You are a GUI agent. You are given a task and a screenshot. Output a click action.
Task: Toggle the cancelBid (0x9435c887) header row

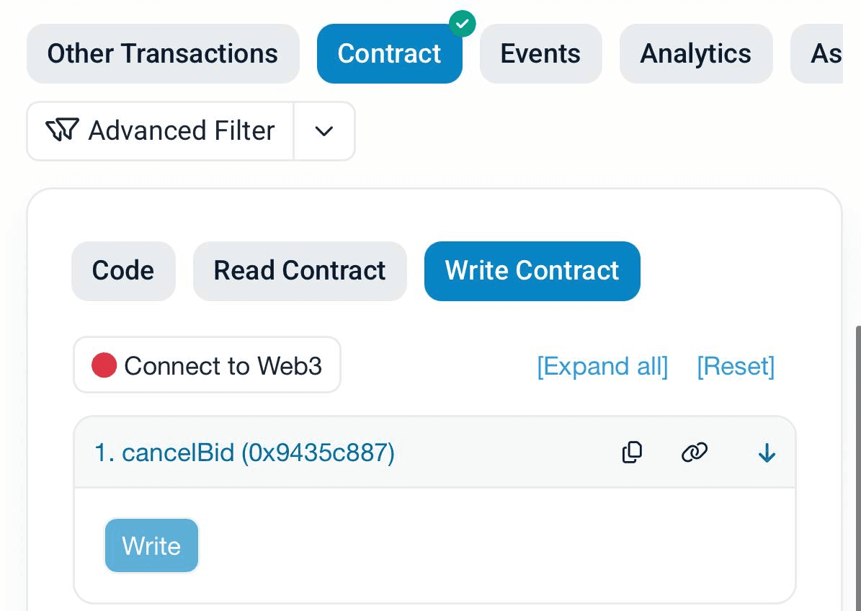pyautogui.click(x=245, y=453)
